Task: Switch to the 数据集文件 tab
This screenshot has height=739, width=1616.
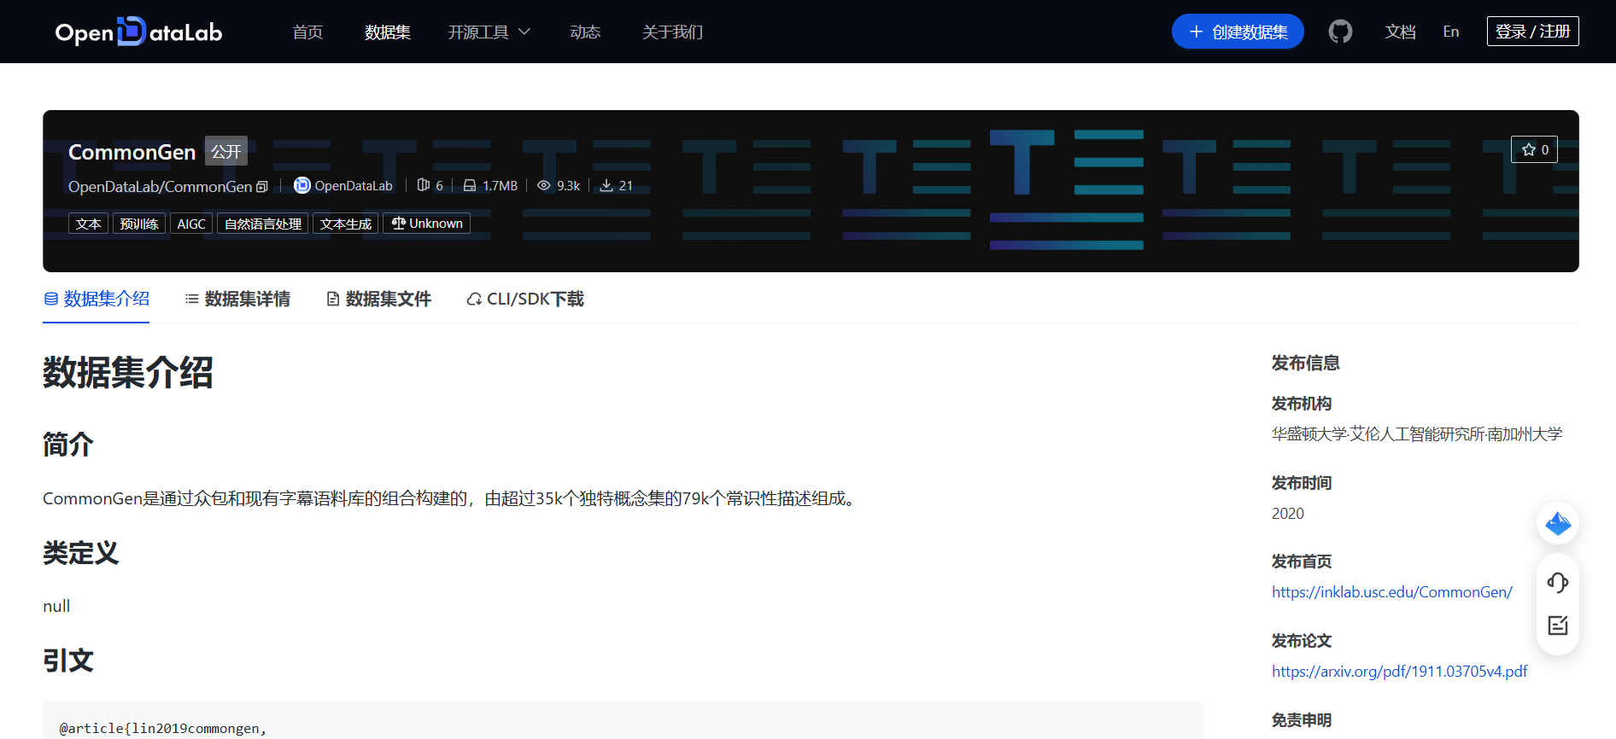Action: click(x=378, y=299)
